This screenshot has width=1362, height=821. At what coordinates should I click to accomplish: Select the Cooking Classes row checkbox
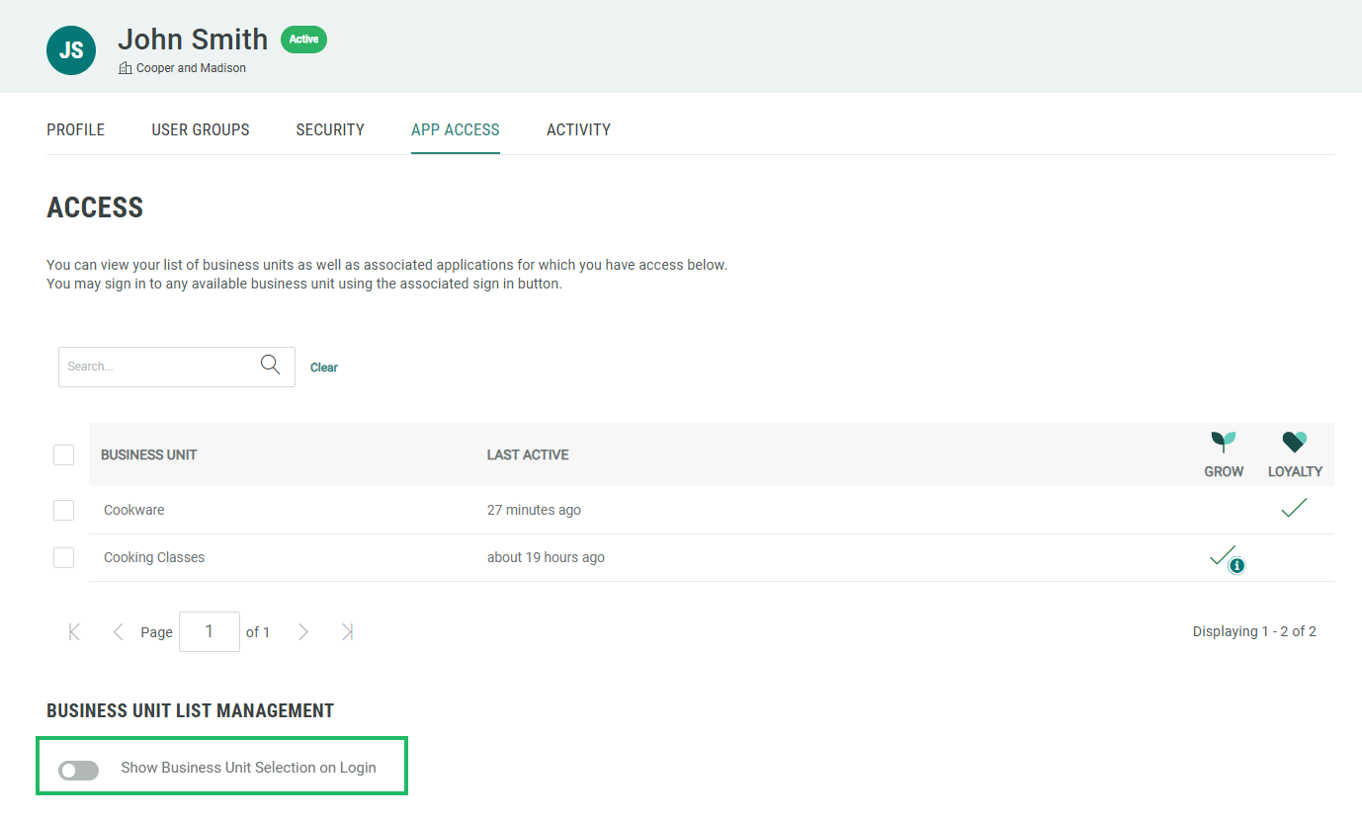(x=63, y=557)
